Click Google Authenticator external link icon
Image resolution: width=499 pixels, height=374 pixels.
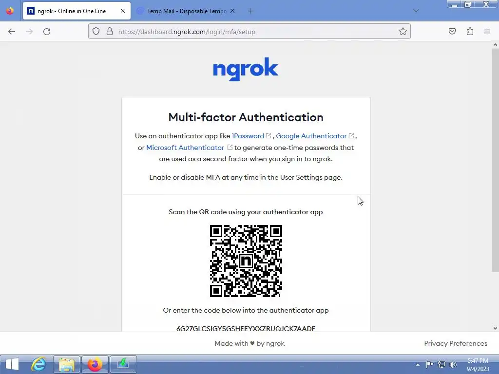point(351,136)
